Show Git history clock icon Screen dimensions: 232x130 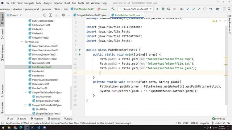pyautogui.click(x=205, y=9)
